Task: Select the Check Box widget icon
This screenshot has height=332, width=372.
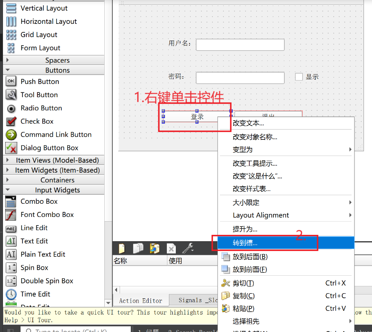Action: point(11,121)
